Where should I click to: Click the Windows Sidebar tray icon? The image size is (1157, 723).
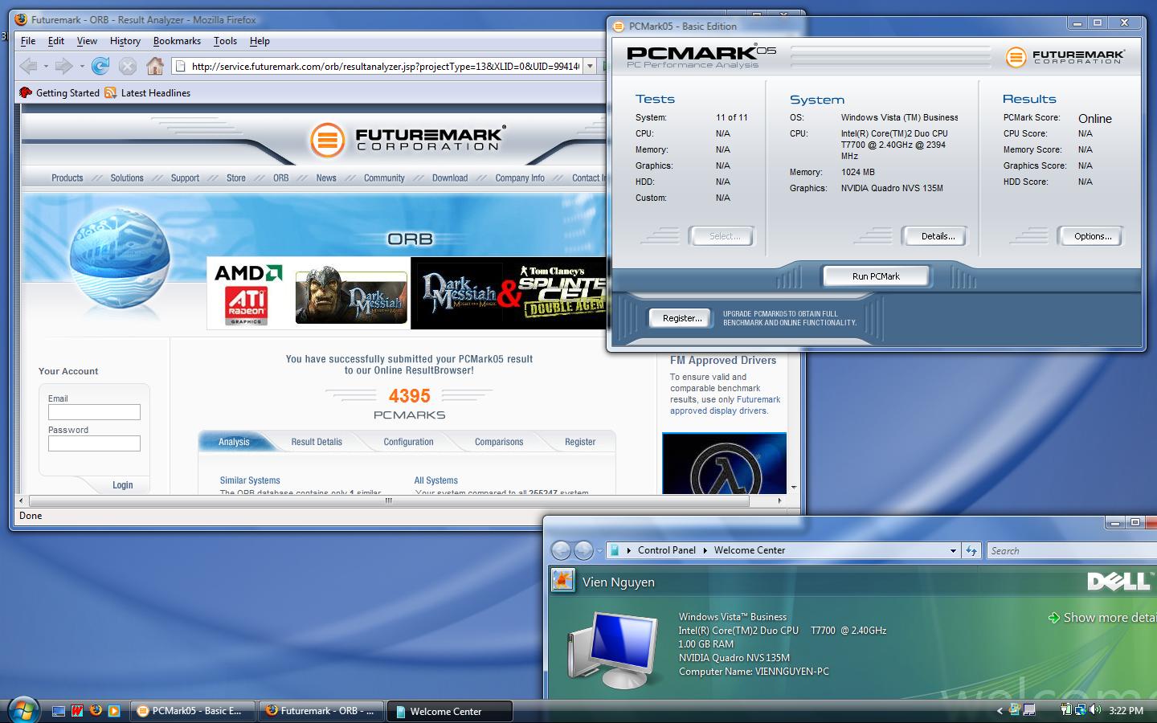pos(1015,709)
